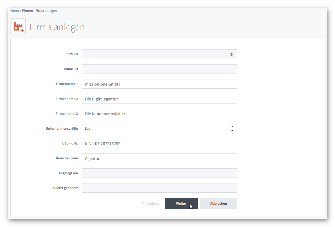This screenshot has height=227, width=335.
Task: Click the Angelegt am field
Action: coord(159,173)
